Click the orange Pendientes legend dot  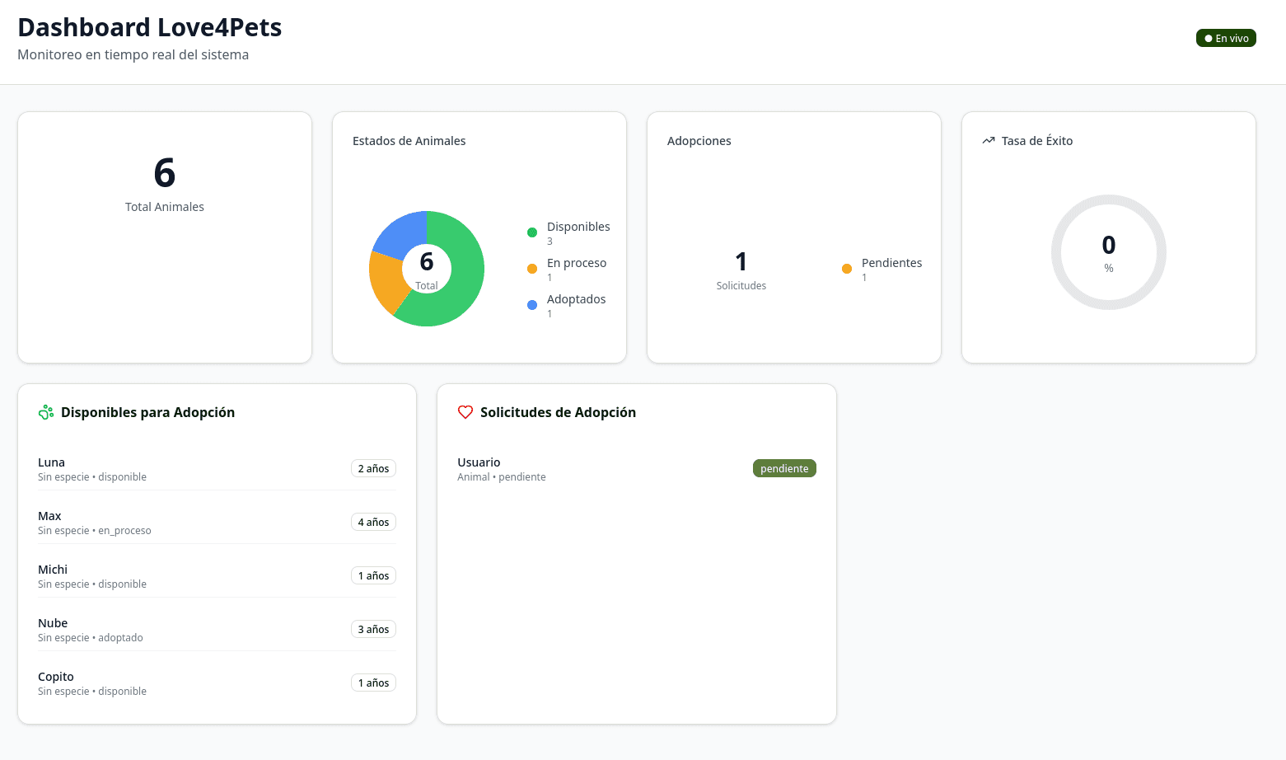click(x=847, y=269)
